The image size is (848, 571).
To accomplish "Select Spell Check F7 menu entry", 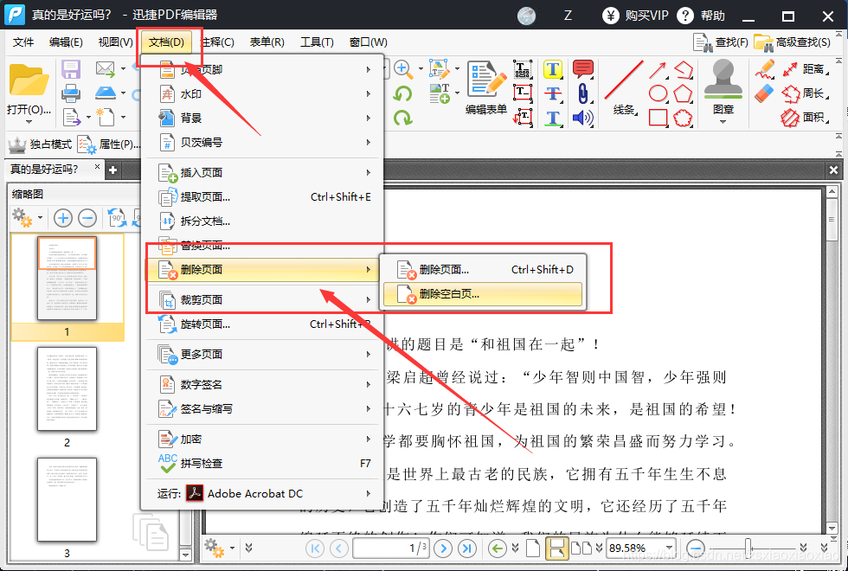I will tap(261, 464).
